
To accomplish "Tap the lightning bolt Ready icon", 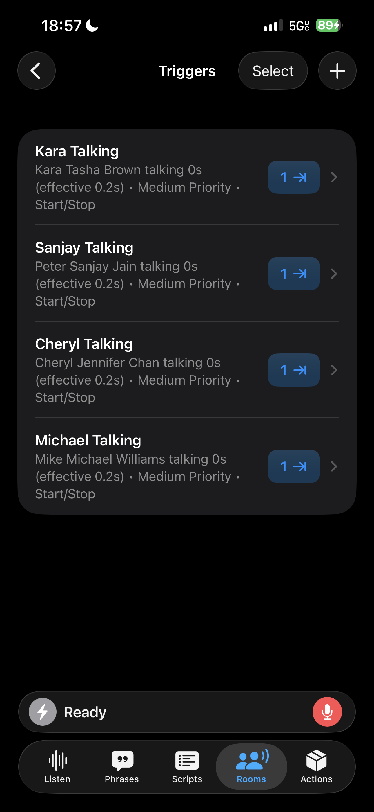I will pyautogui.click(x=43, y=712).
